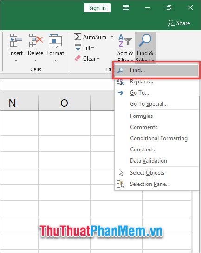The height and width of the screenshot is (253, 201).
Task: Open the Delete dropdown arrow
Action: pyautogui.click(x=36, y=61)
